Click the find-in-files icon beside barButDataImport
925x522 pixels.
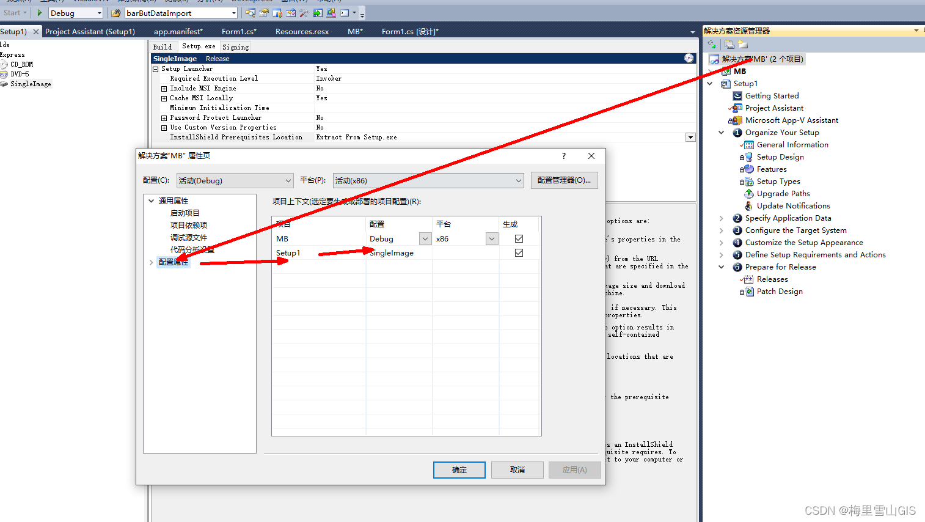(115, 13)
